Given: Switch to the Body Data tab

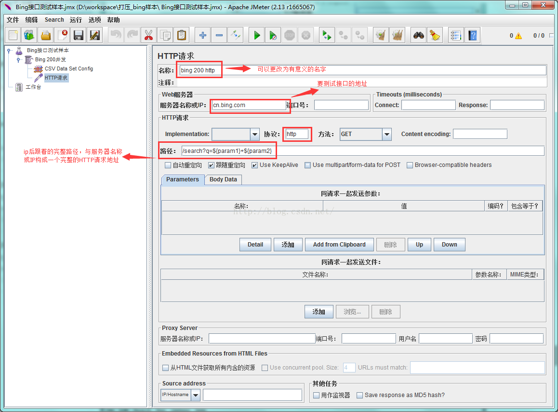Looking at the screenshot, I should pyautogui.click(x=223, y=179).
